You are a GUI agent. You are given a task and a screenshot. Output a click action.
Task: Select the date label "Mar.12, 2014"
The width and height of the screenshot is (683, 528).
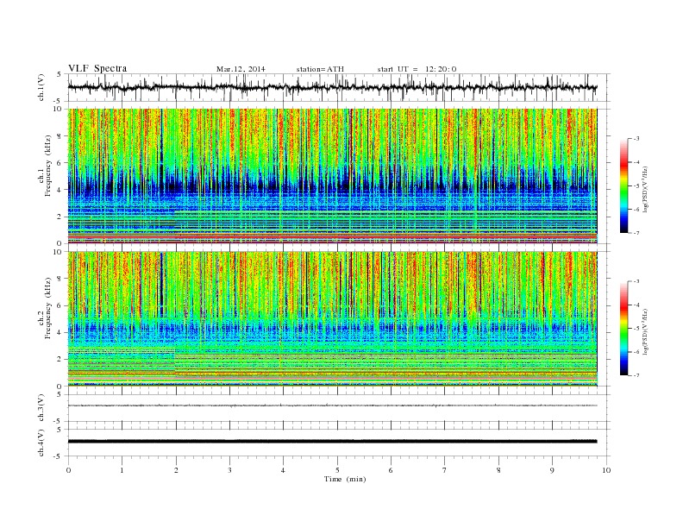(241, 69)
